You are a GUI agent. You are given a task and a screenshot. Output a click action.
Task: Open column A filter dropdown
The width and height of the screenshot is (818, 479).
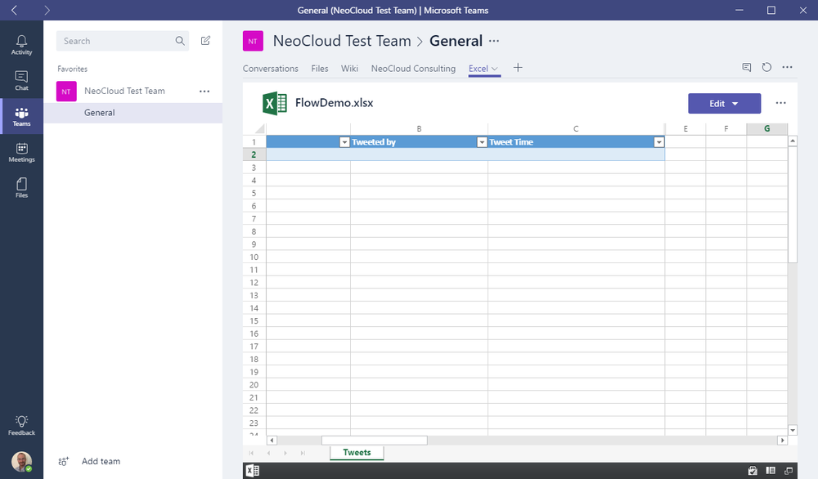point(344,142)
